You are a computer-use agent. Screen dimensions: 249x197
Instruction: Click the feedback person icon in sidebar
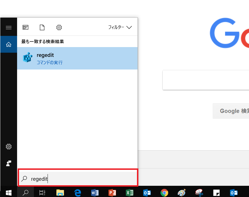(x=9, y=163)
